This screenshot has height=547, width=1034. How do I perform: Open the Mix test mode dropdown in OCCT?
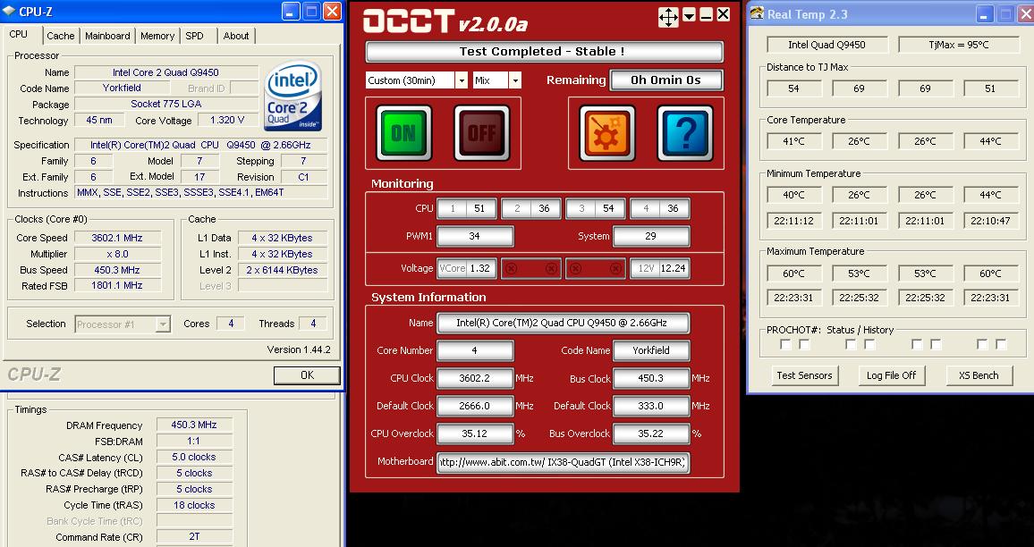515,80
